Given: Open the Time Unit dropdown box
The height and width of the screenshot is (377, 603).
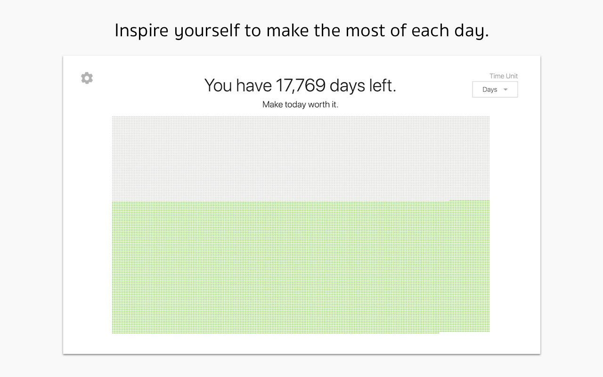Looking at the screenshot, I should pyautogui.click(x=495, y=90).
